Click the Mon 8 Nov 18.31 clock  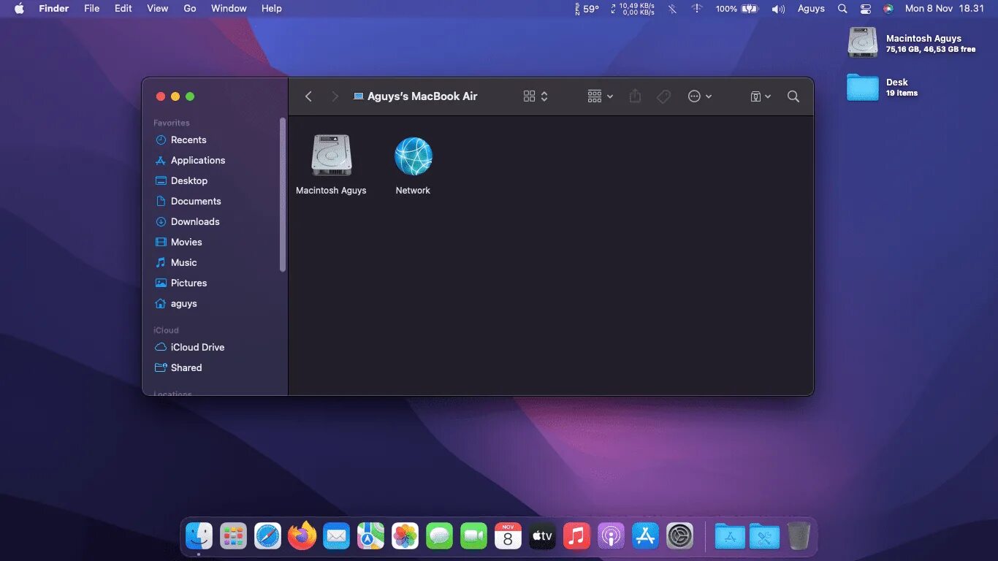click(x=945, y=9)
